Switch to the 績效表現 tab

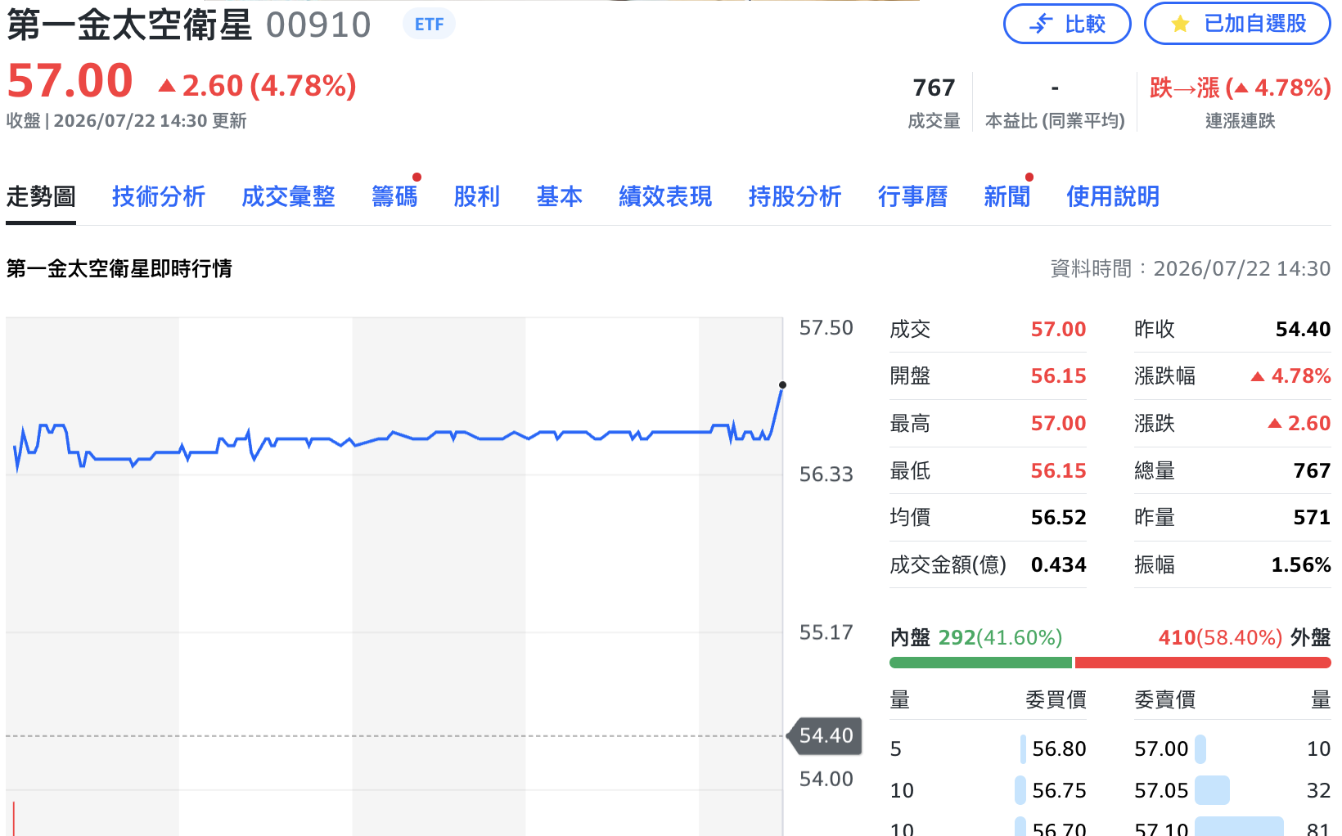click(x=665, y=196)
